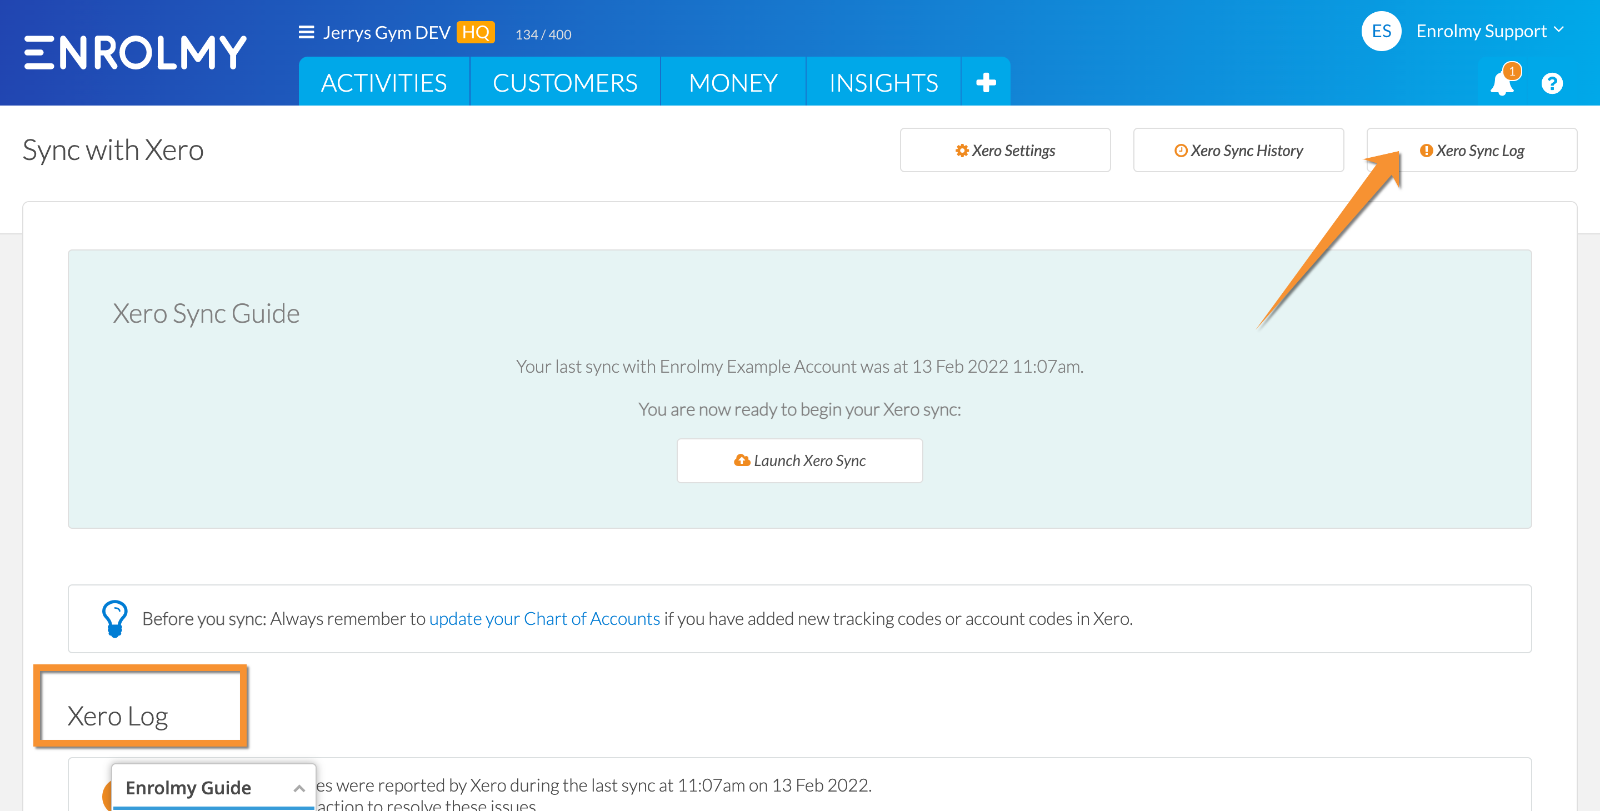Follow the update your Chart of Accounts link
This screenshot has height=811, width=1600.
tap(544, 618)
